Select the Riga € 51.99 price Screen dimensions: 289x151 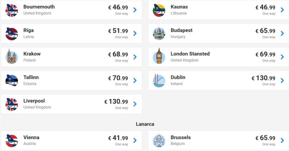(x=118, y=31)
